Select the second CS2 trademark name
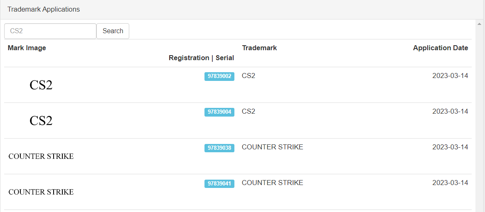This screenshot has height=212, width=485. (x=249, y=111)
